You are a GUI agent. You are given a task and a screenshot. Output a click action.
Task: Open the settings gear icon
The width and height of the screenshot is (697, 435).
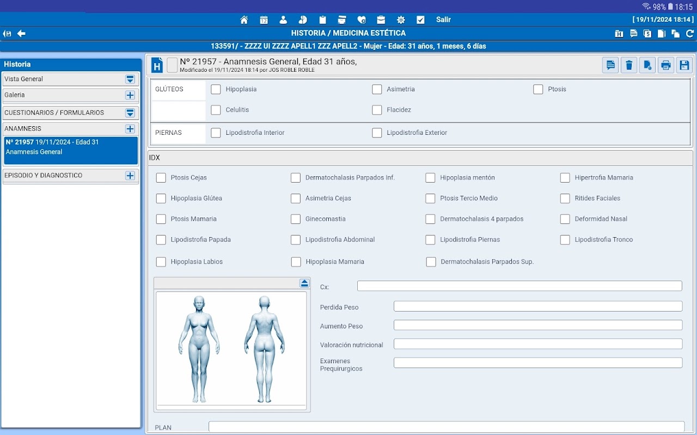[x=401, y=20]
